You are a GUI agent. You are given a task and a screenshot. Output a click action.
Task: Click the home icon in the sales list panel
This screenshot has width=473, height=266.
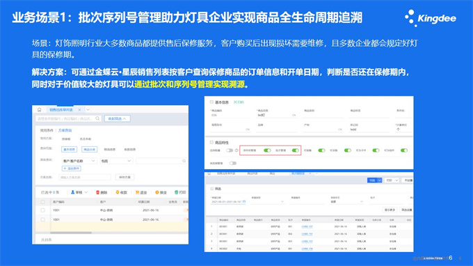click(x=39, y=110)
